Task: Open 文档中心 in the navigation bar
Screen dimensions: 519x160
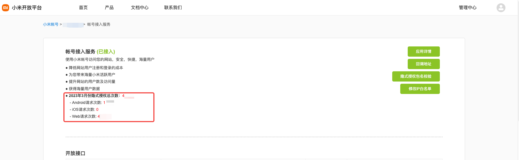Action: click(140, 8)
